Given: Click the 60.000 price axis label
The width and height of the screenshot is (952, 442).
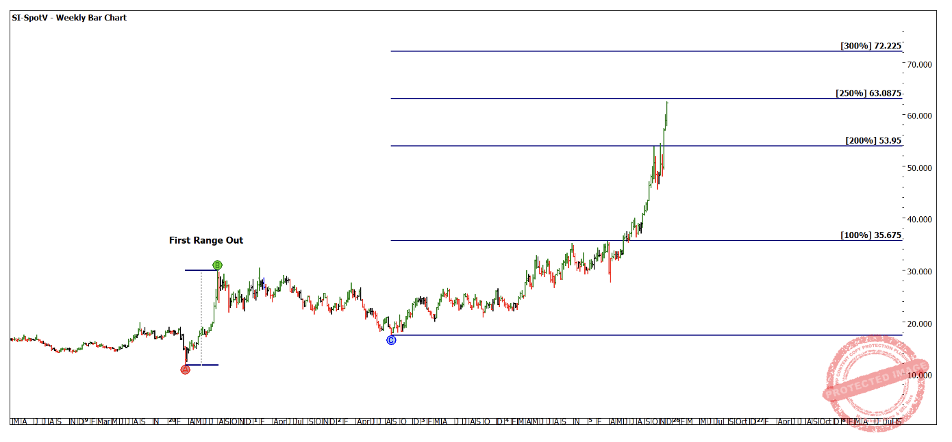Looking at the screenshot, I should pos(920,116).
